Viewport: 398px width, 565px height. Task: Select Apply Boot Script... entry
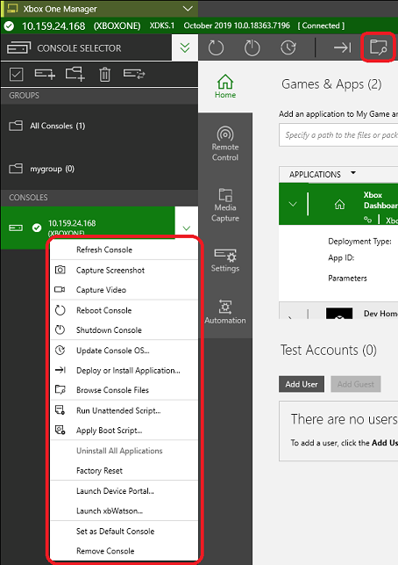tap(124, 431)
